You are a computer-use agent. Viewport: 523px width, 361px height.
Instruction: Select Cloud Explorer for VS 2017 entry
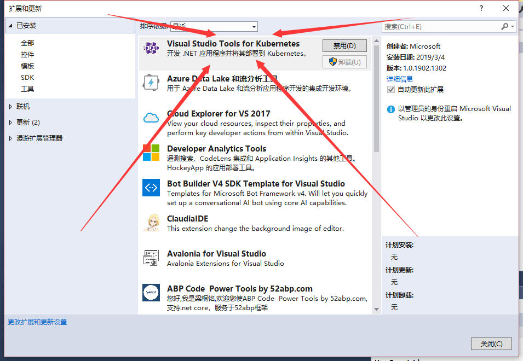255,123
